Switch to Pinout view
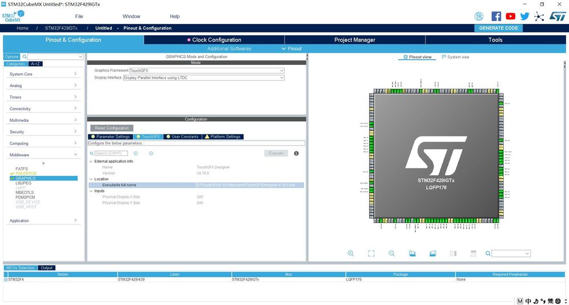Image resolution: width=569 pixels, height=305 pixels. 417,57
